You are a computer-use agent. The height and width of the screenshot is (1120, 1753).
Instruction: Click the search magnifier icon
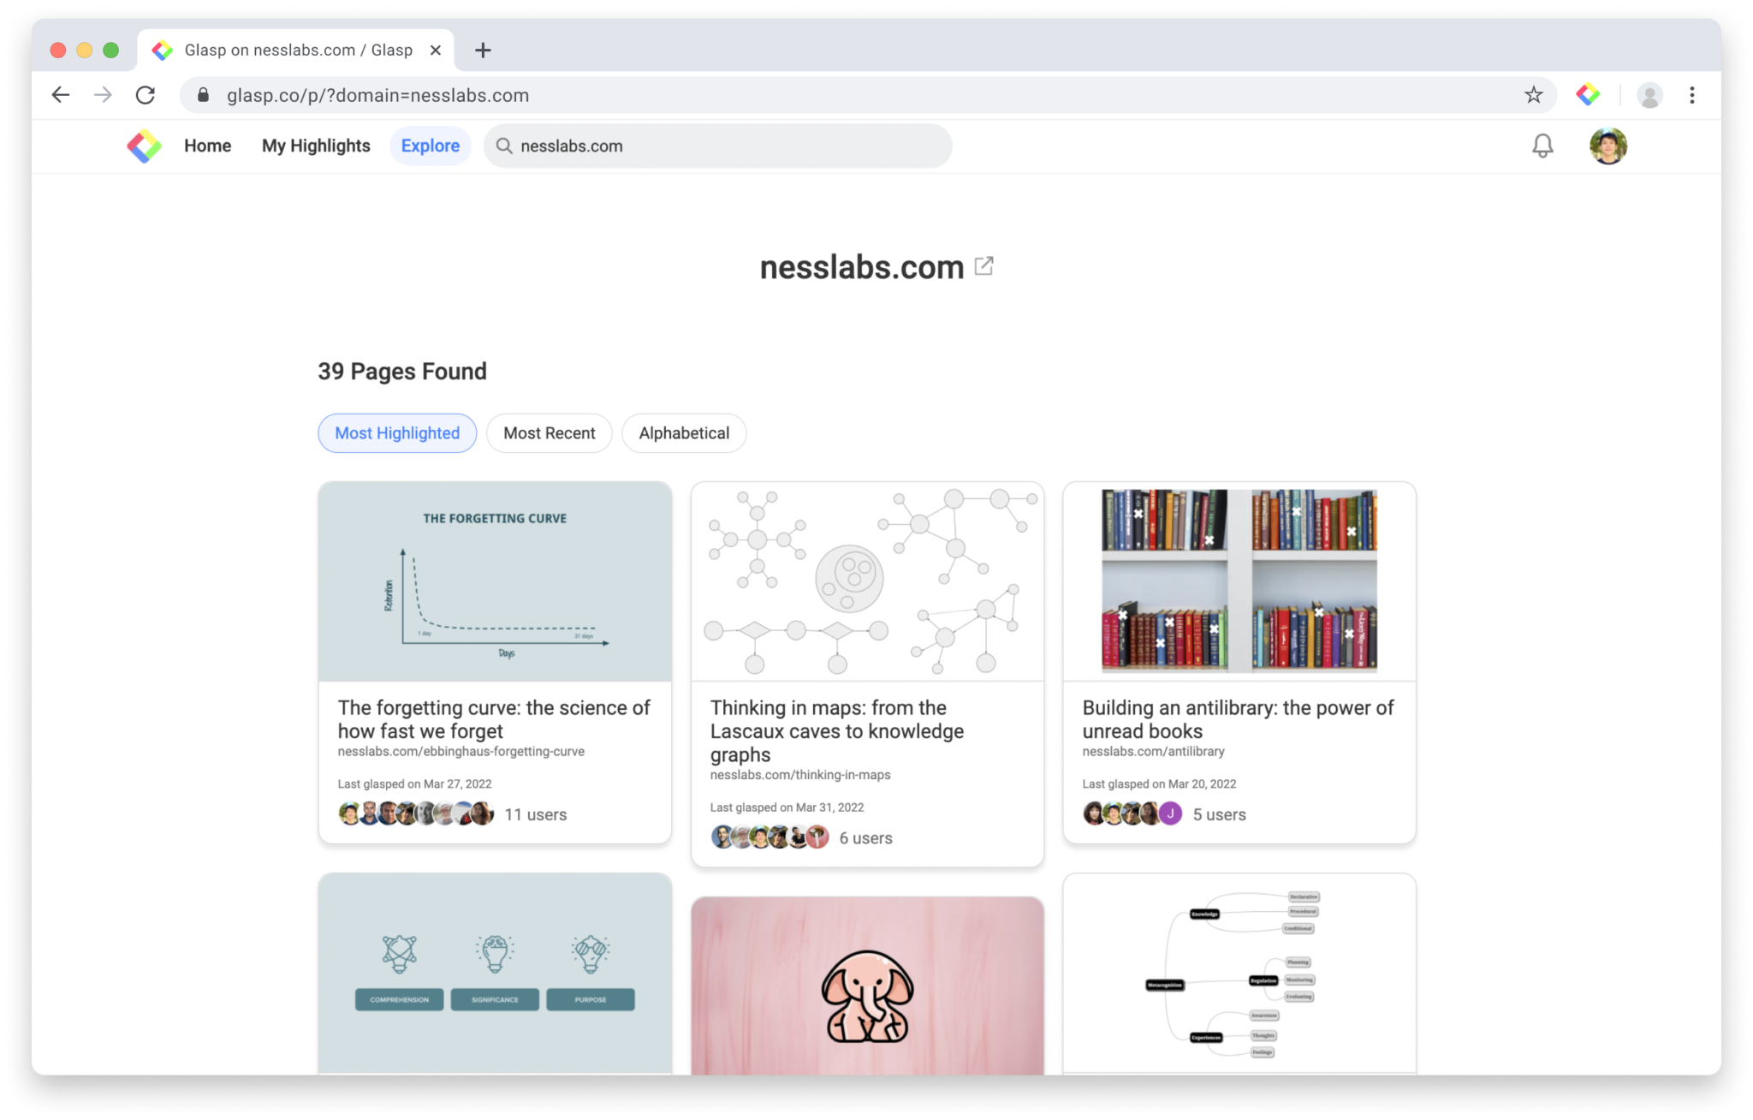(504, 146)
